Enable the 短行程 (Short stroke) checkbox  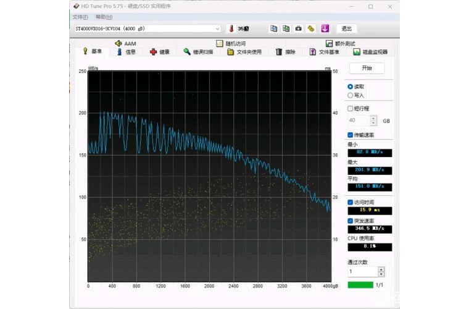coord(351,108)
